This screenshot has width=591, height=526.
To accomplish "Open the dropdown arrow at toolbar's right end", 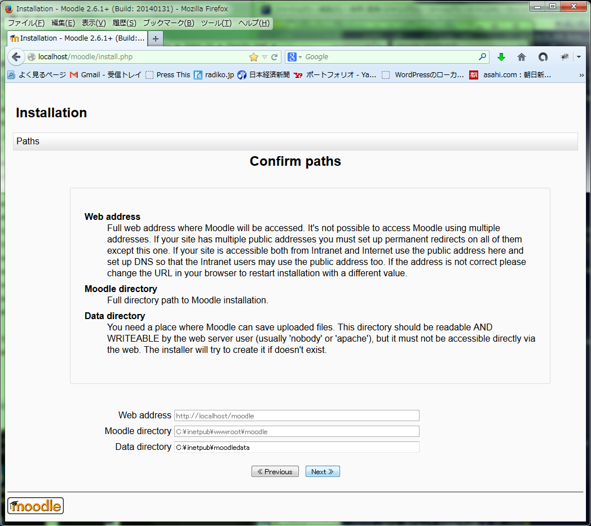I will pyautogui.click(x=579, y=57).
